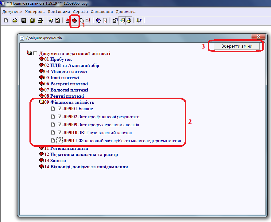
Task: Expand 12 Податкова накладна та реєстр
Action: tap(41, 154)
